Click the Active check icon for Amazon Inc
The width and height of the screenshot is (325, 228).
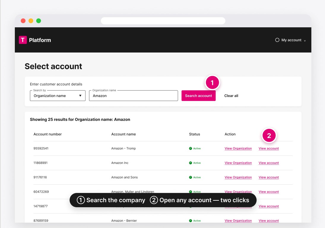coord(191,163)
